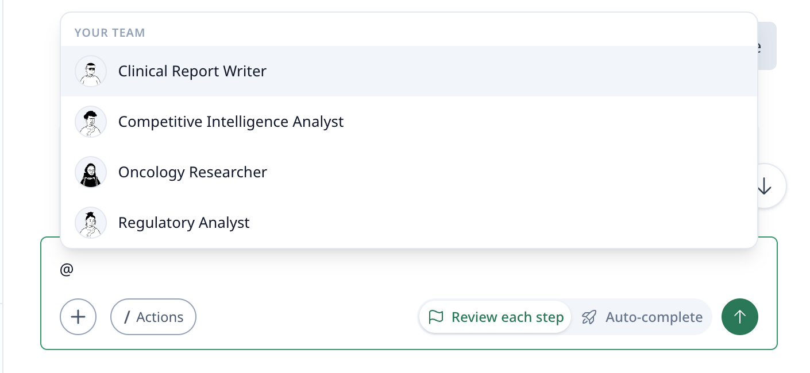810x373 pixels.
Task: Click the partially hidden gray button top-right
Action: (767, 46)
